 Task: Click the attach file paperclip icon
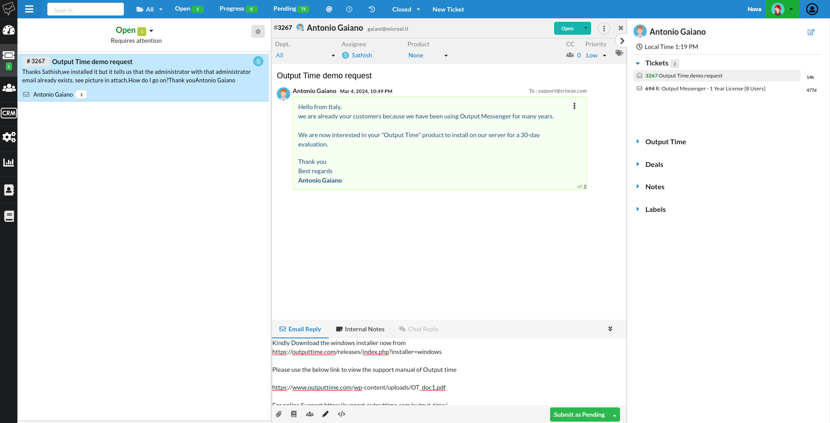click(x=279, y=414)
